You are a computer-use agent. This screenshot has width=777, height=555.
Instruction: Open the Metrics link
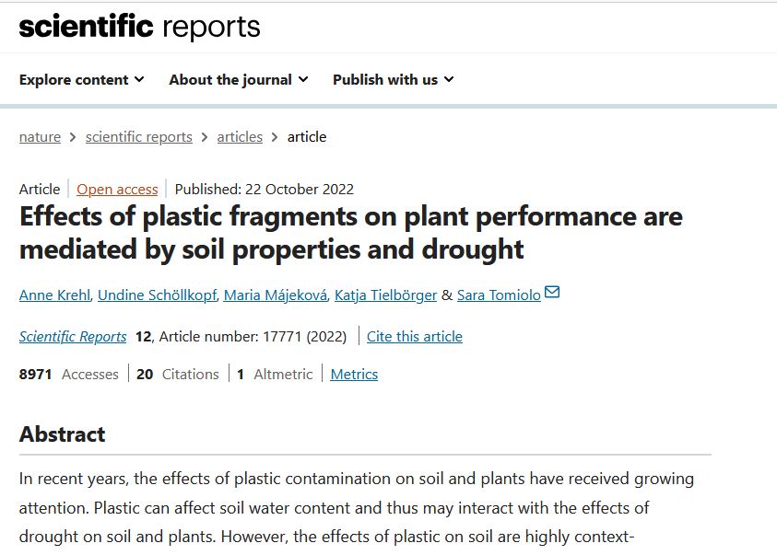pos(354,375)
